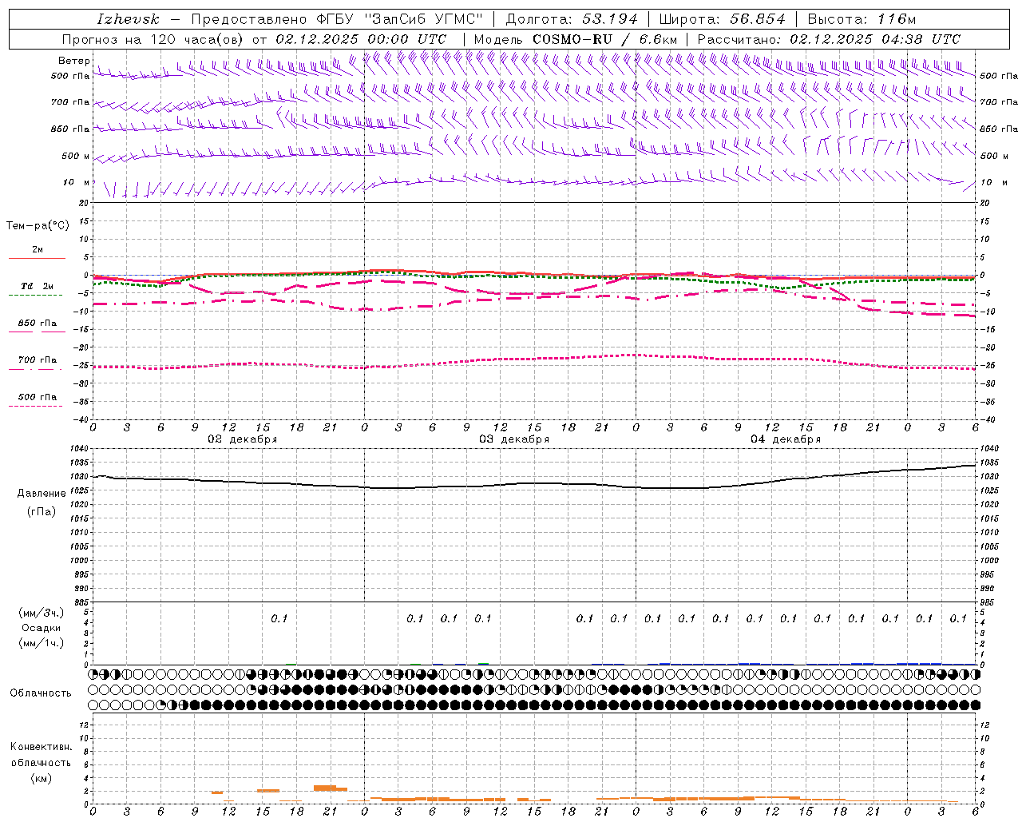Click the 02 декабря date label
Image resolution: width=1022 pixels, height=818 pixels.
pos(242,439)
